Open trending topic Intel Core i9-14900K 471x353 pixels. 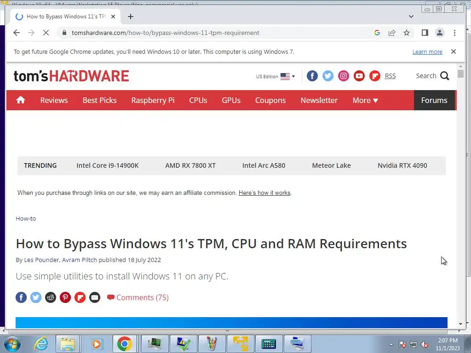click(x=108, y=165)
